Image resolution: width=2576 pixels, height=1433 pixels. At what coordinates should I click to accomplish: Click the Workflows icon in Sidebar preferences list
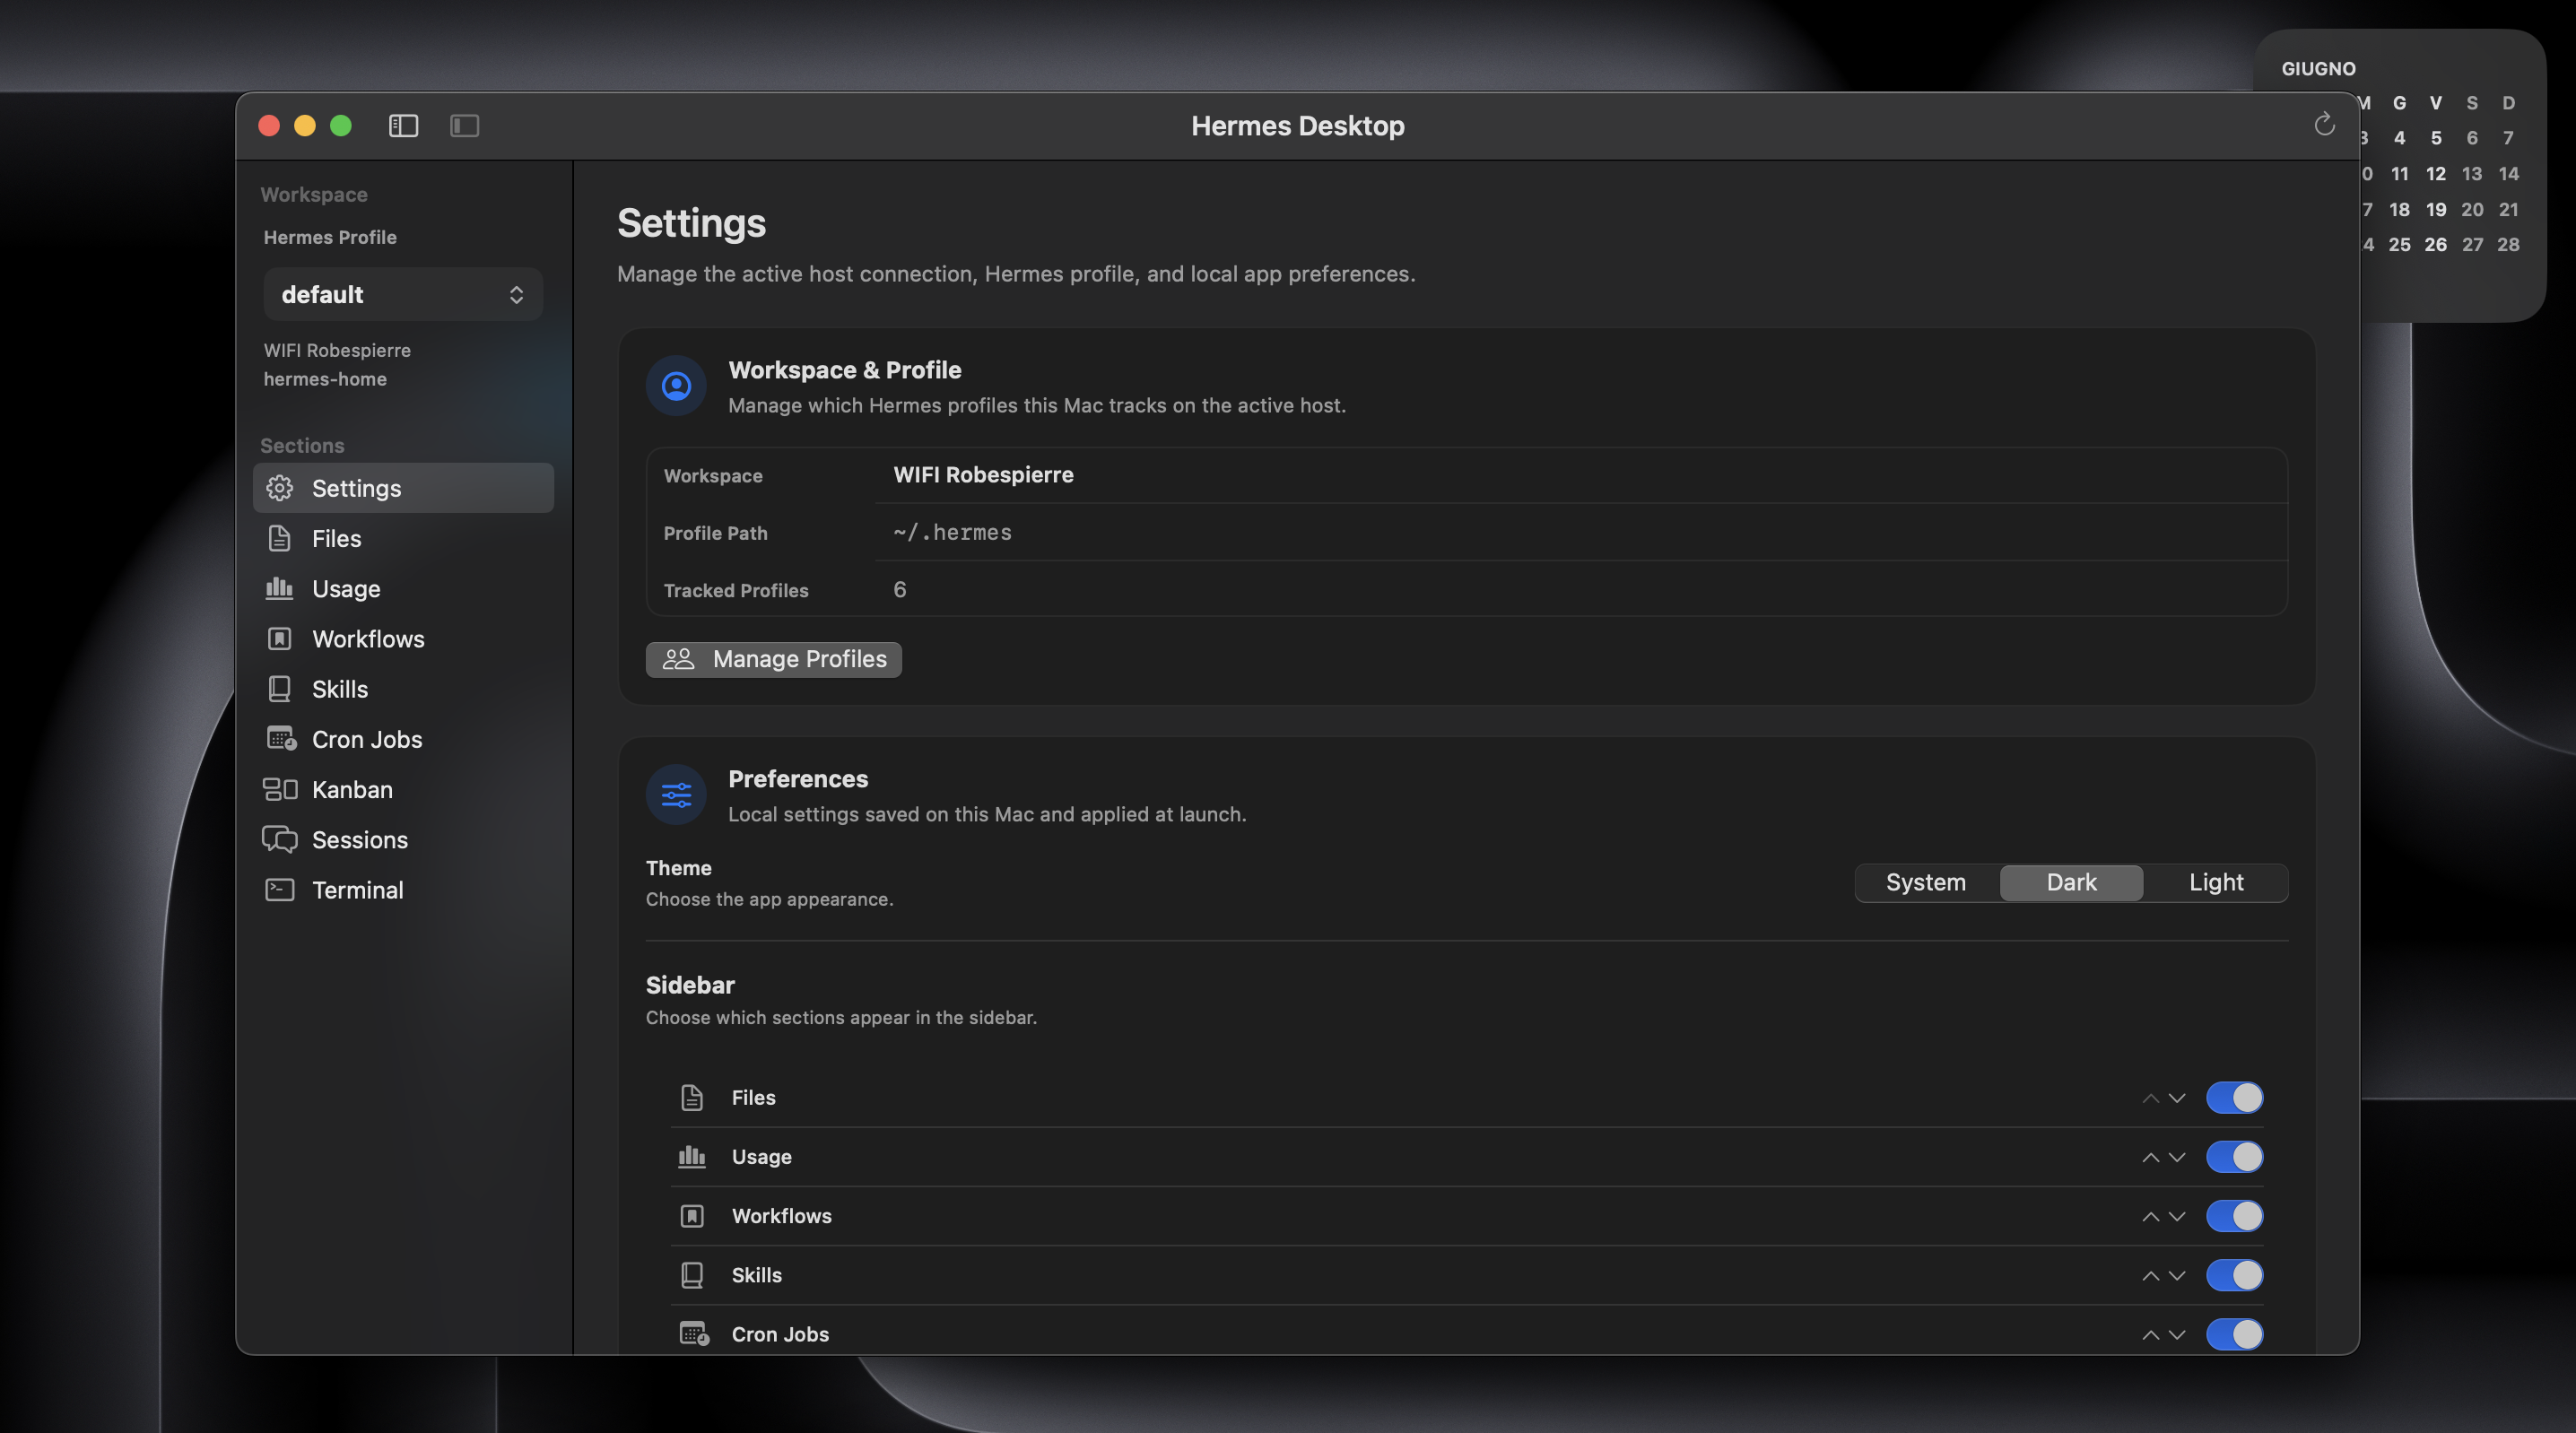point(692,1216)
